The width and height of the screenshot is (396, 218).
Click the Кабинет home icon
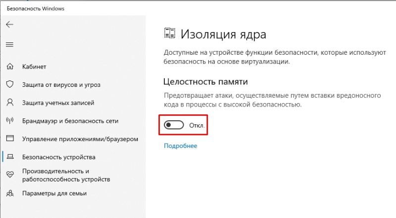[x=10, y=67]
